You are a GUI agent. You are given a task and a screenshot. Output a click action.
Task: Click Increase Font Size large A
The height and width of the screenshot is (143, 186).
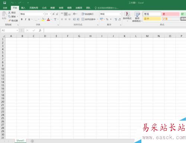tap(54, 14)
